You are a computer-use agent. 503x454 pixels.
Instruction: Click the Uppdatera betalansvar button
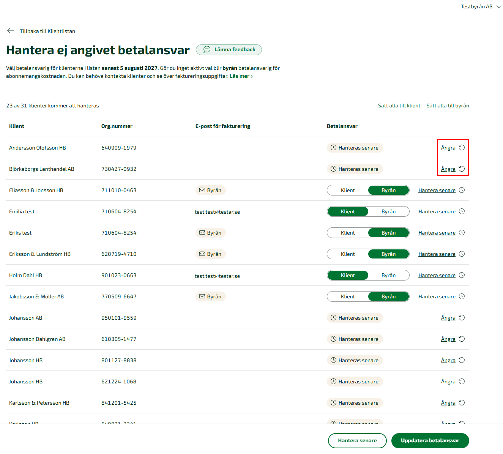(x=430, y=441)
